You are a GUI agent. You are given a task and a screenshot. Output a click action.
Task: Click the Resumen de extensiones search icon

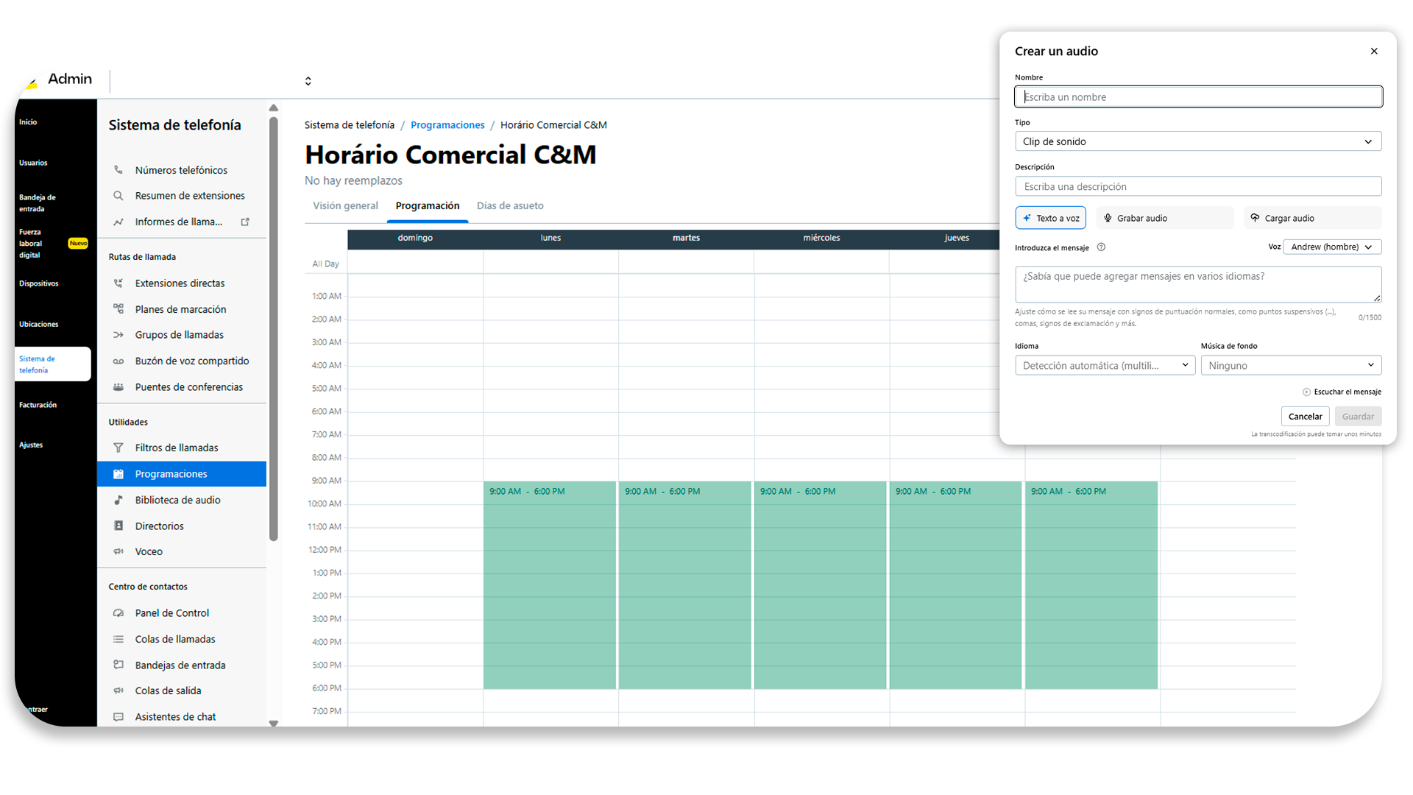(118, 196)
